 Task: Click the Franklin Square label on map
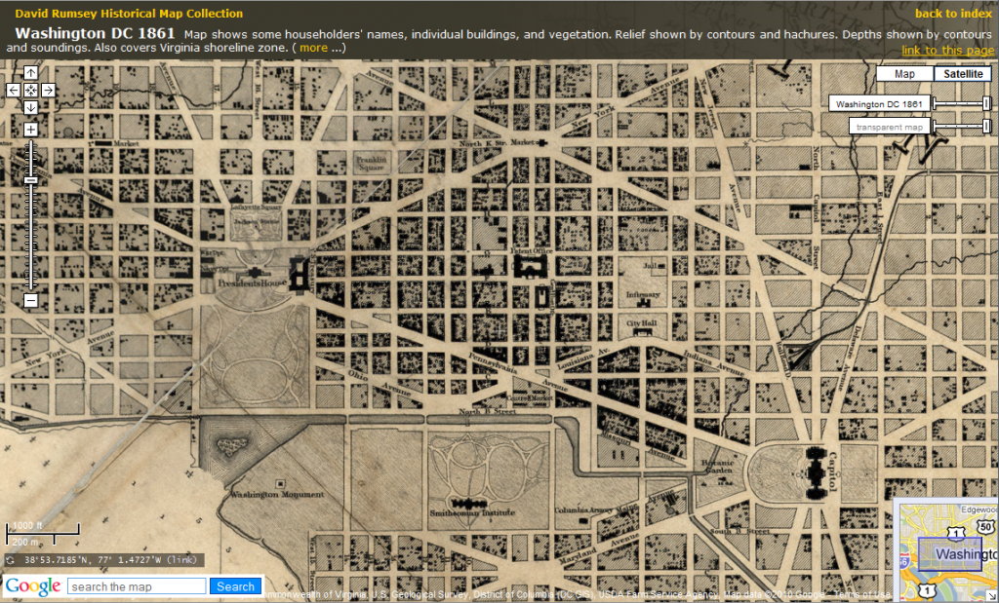pyautogui.click(x=371, y=164)
